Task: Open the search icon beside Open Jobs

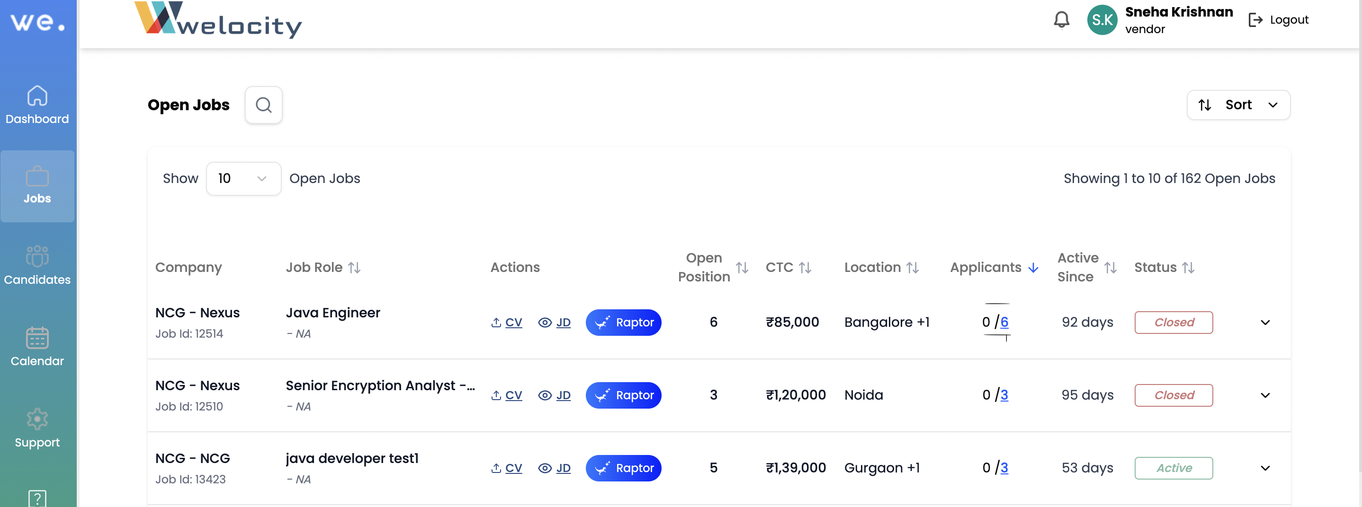Action: (263, 105)
